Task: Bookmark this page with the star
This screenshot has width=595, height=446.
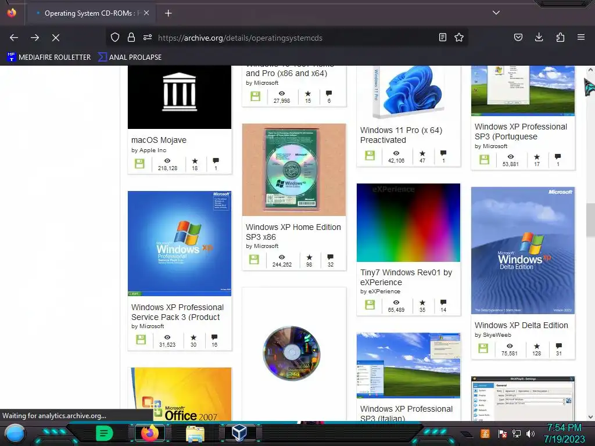Action: point(459,37)
